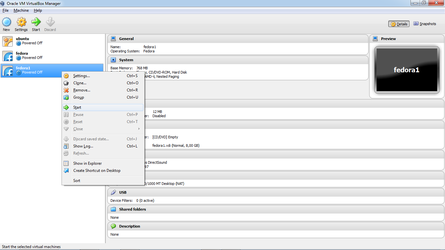The height and width of the screenshot is (250, 445).
Task: Click the System section chip icon
Action: click(113, 60)
